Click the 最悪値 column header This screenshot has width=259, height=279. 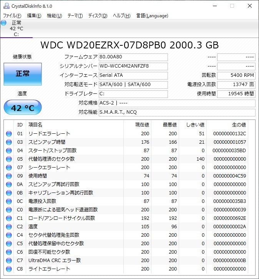click(x=165, y=125)
